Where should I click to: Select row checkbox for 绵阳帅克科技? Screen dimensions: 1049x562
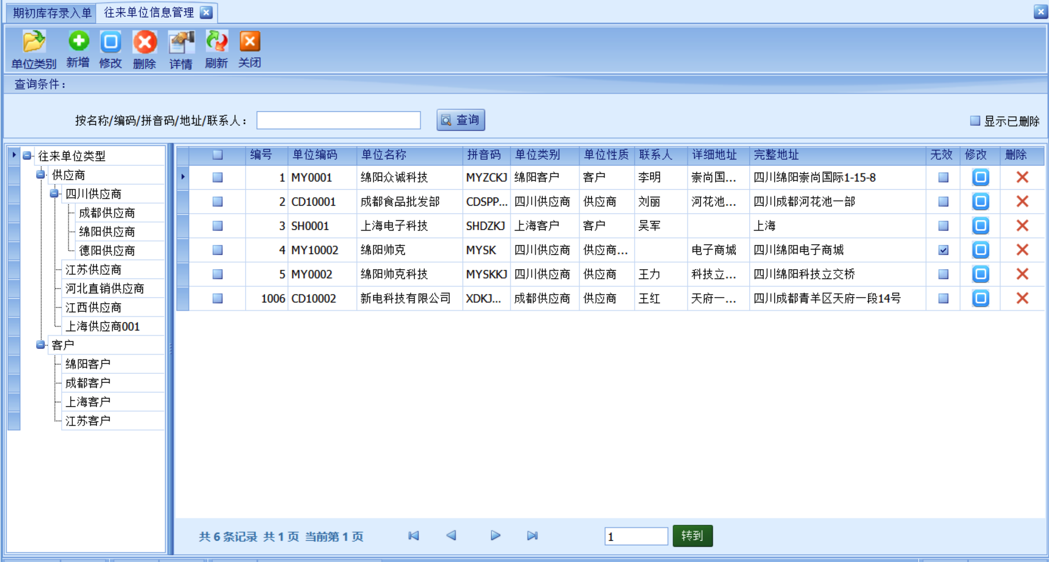218,274
